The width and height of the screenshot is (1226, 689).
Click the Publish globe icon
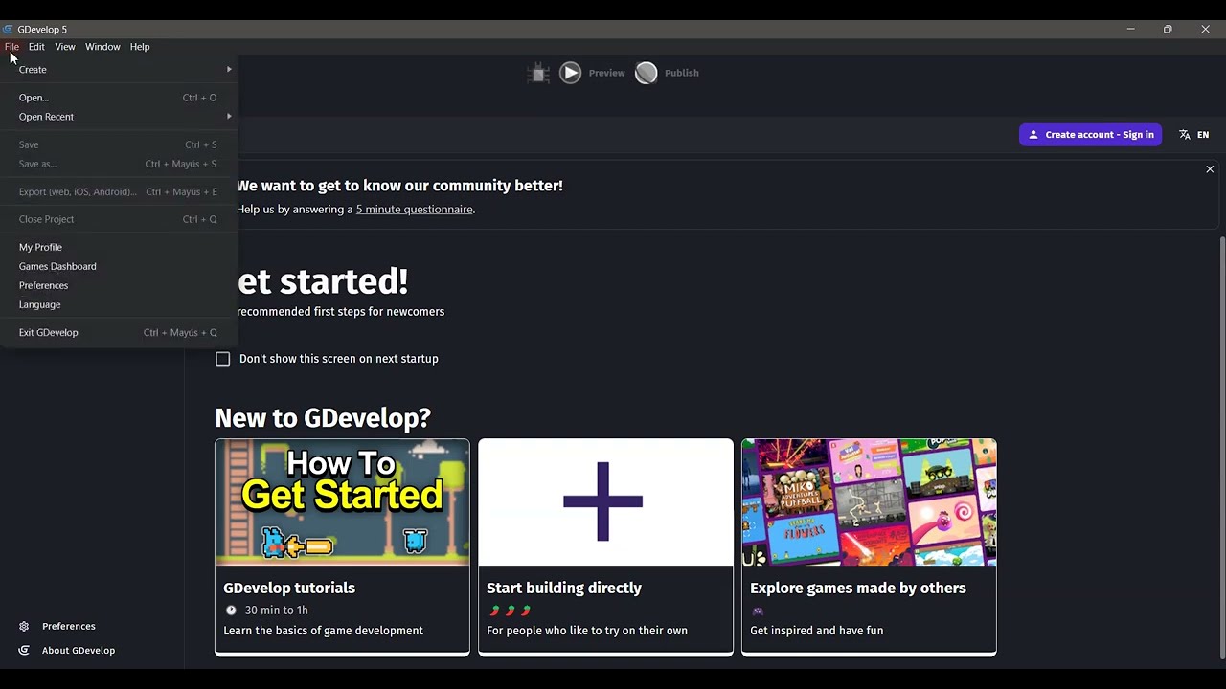tap(647, 73)
